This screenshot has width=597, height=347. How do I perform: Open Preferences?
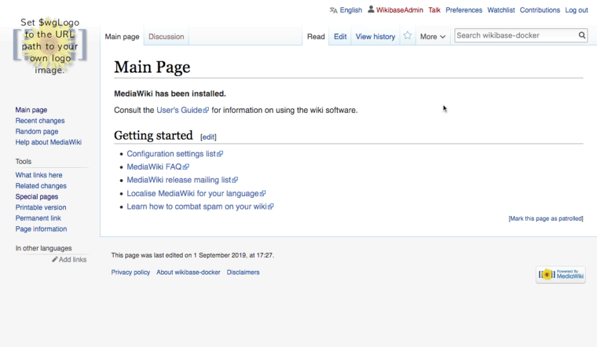point(464,10)
